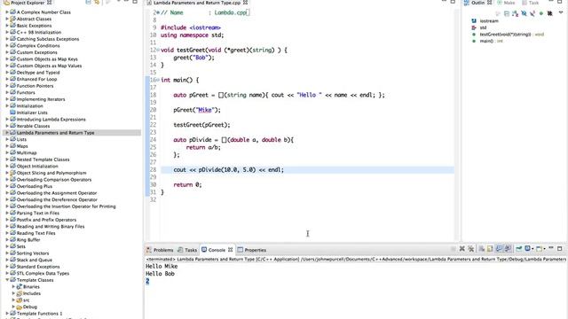
Task: Open the Display Selected Console dropdown arrow
Action: pyautogui.click(x=532, y=249)
